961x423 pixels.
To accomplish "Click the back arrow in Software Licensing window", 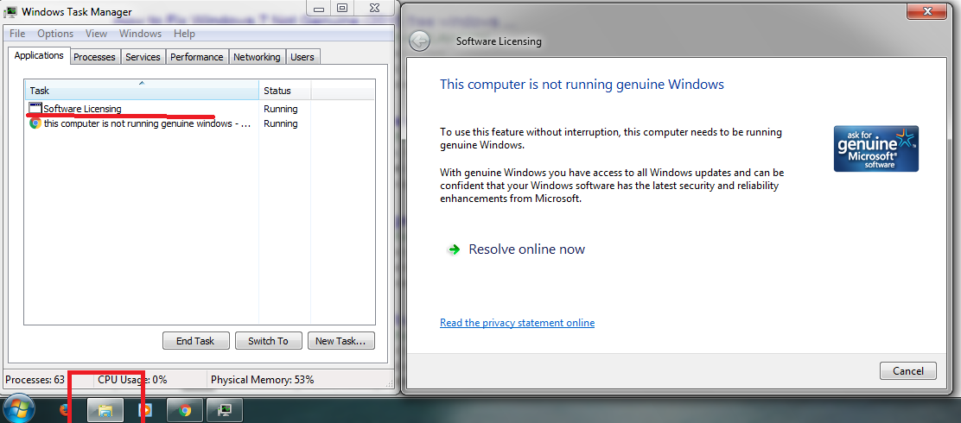I will [419, 41].
